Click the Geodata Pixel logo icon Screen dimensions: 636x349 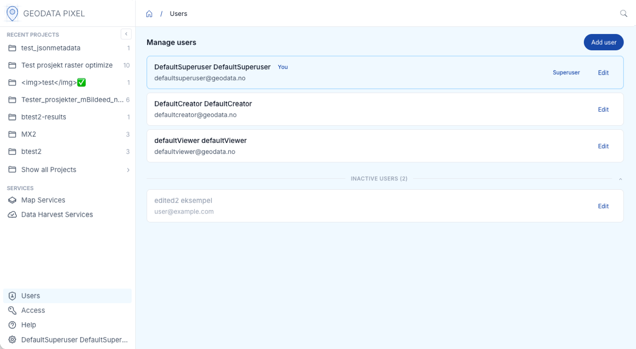(12, 13)
